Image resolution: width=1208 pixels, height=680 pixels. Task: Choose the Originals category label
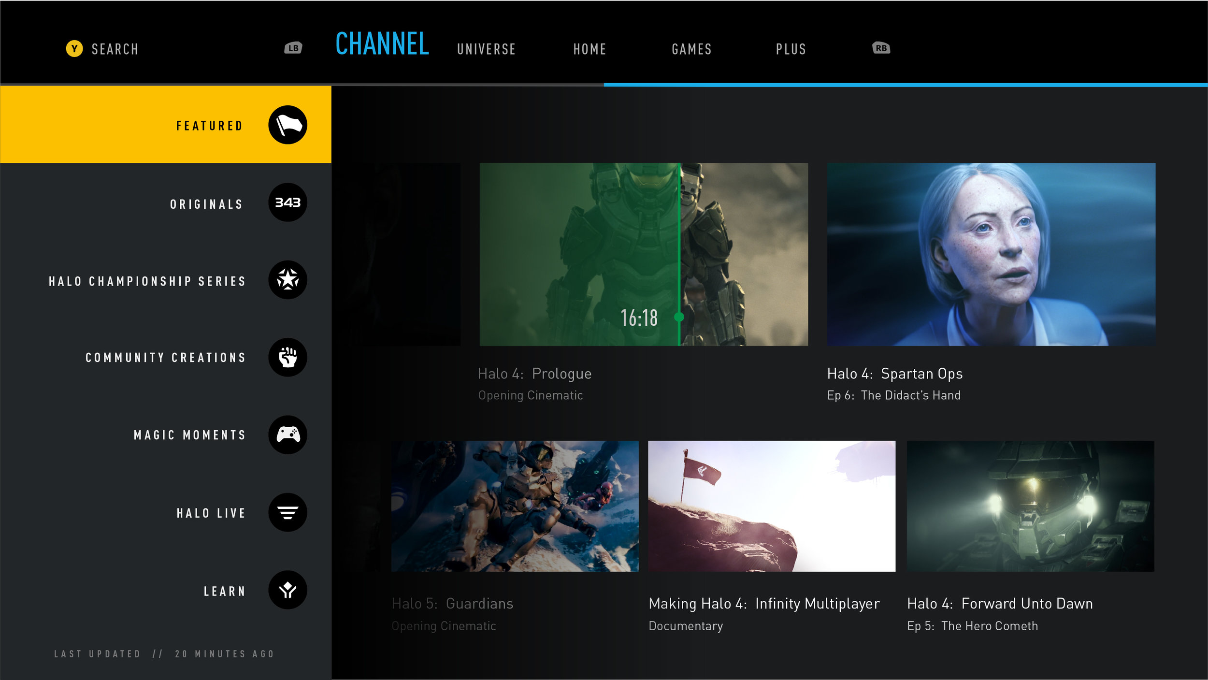pyautogui.click(x=206, y=204)
